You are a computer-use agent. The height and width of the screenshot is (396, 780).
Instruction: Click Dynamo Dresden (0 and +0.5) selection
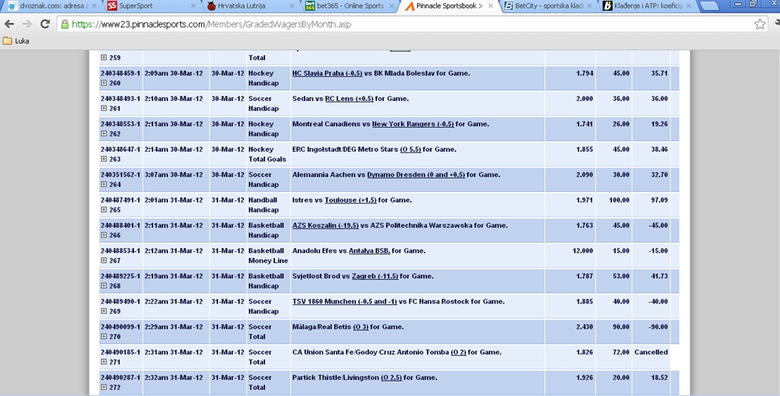pos(416,175)
